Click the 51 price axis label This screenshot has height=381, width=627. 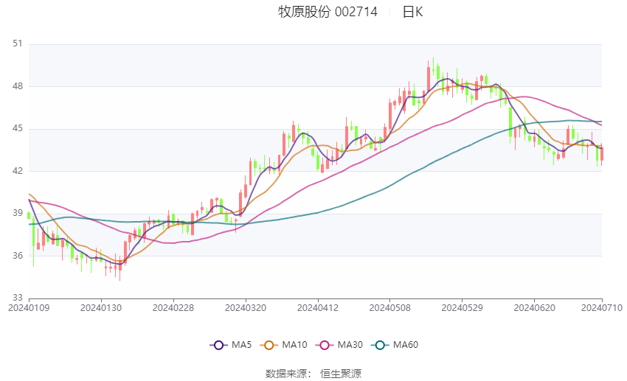[18, 44]
